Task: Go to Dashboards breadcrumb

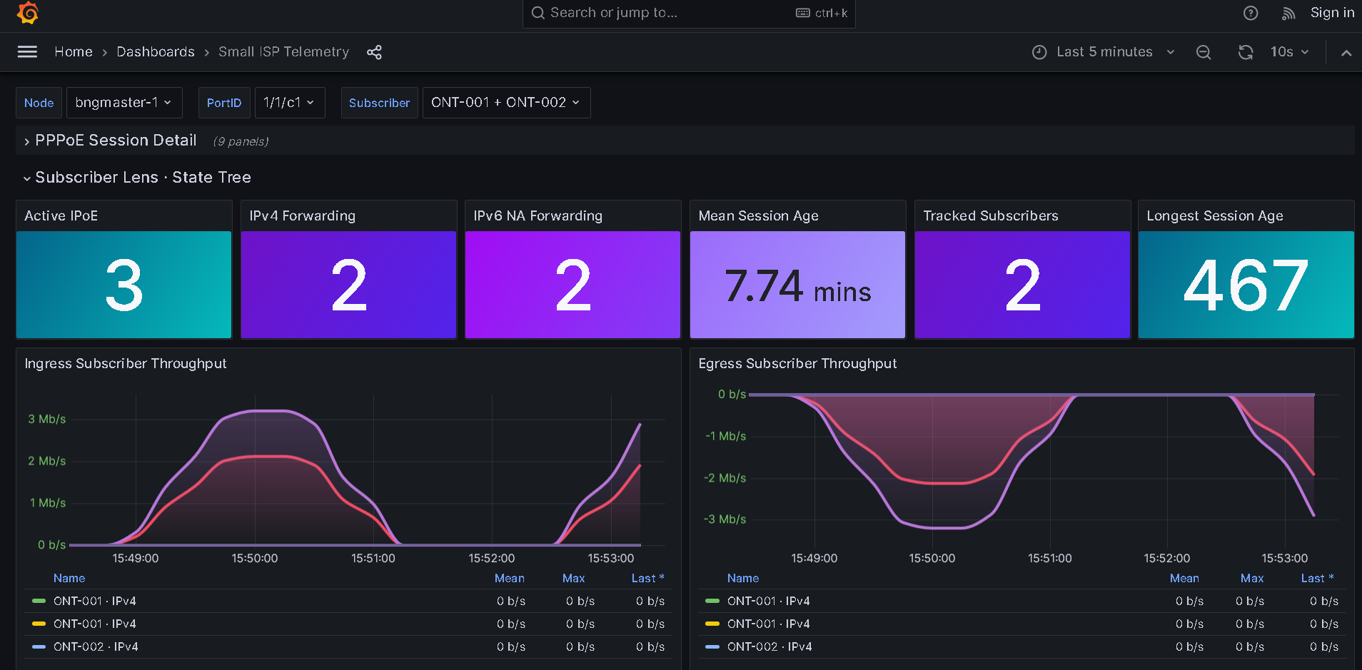Action: click(156, 51)
